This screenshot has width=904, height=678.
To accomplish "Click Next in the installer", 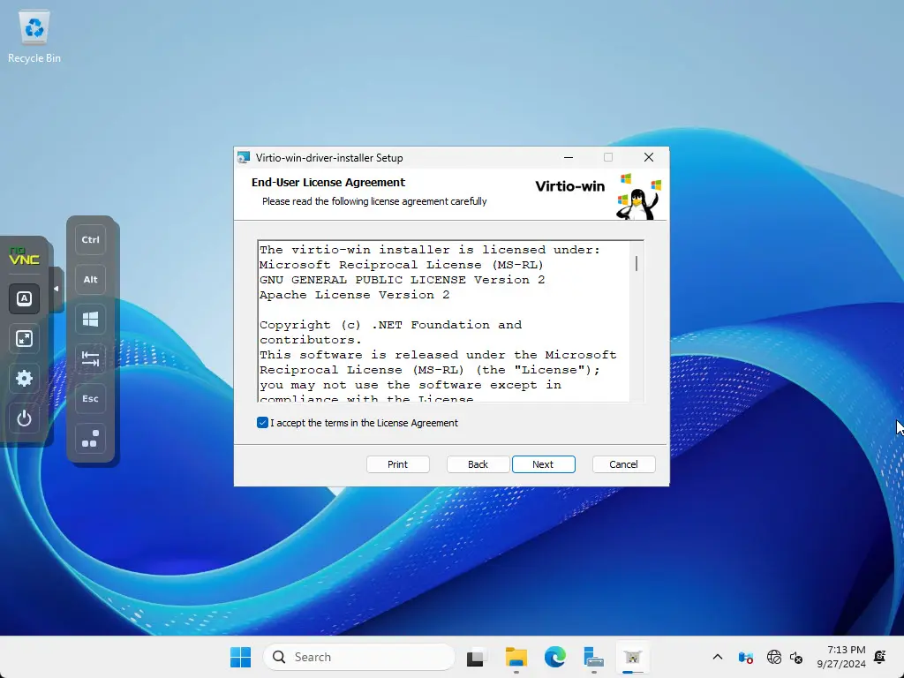I will pyautogui.click(x=543, y=464).
